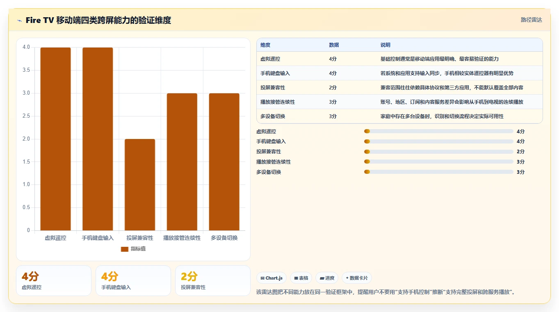Click the 2.5 y-axis tick label

[26, 116]
